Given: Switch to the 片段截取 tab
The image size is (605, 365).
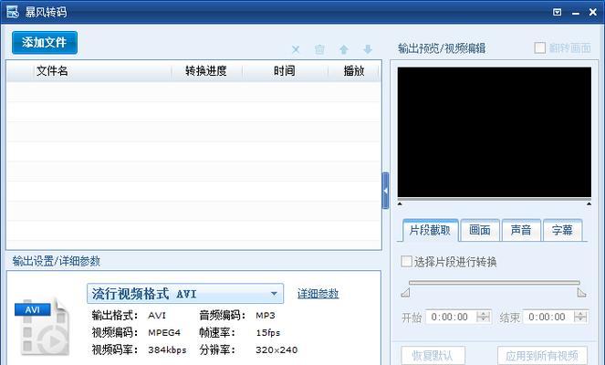Looking at the screenshot, I should point(430,230).
